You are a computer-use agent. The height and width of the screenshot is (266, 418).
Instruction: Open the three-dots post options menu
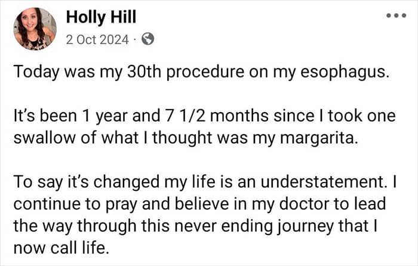click(x=396, y=14)
